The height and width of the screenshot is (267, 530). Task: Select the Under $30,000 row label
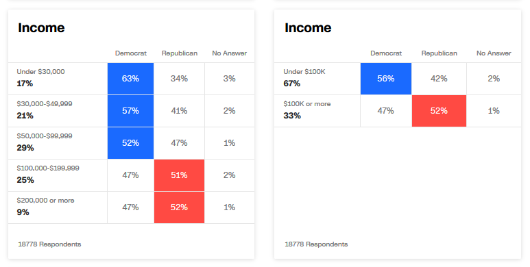click(40, 72)
